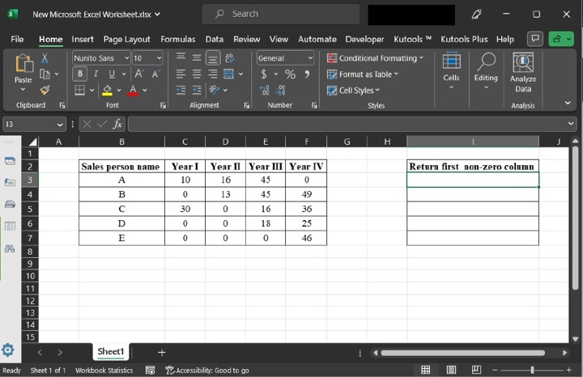Click the Merge & Center icon

[229, 74]
